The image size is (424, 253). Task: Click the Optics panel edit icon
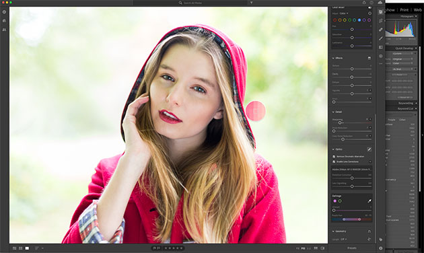[369, 149]
